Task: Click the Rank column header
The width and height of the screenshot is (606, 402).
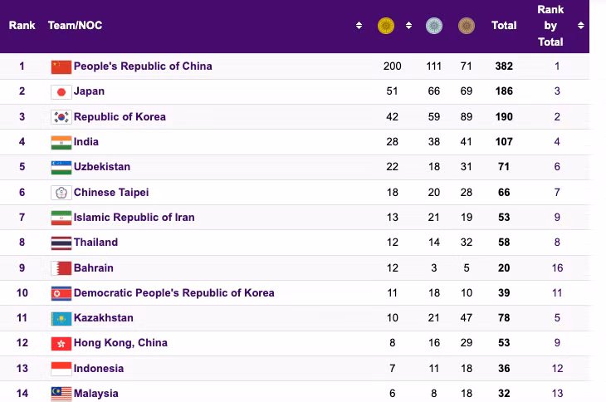Action: tap(22, 26)
